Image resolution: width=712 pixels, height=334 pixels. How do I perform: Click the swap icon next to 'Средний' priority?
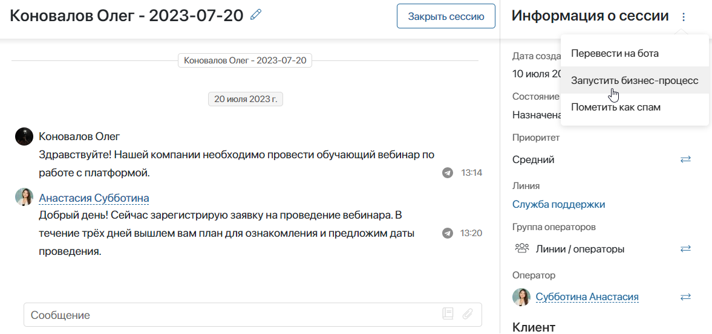(x=685, y=159)
